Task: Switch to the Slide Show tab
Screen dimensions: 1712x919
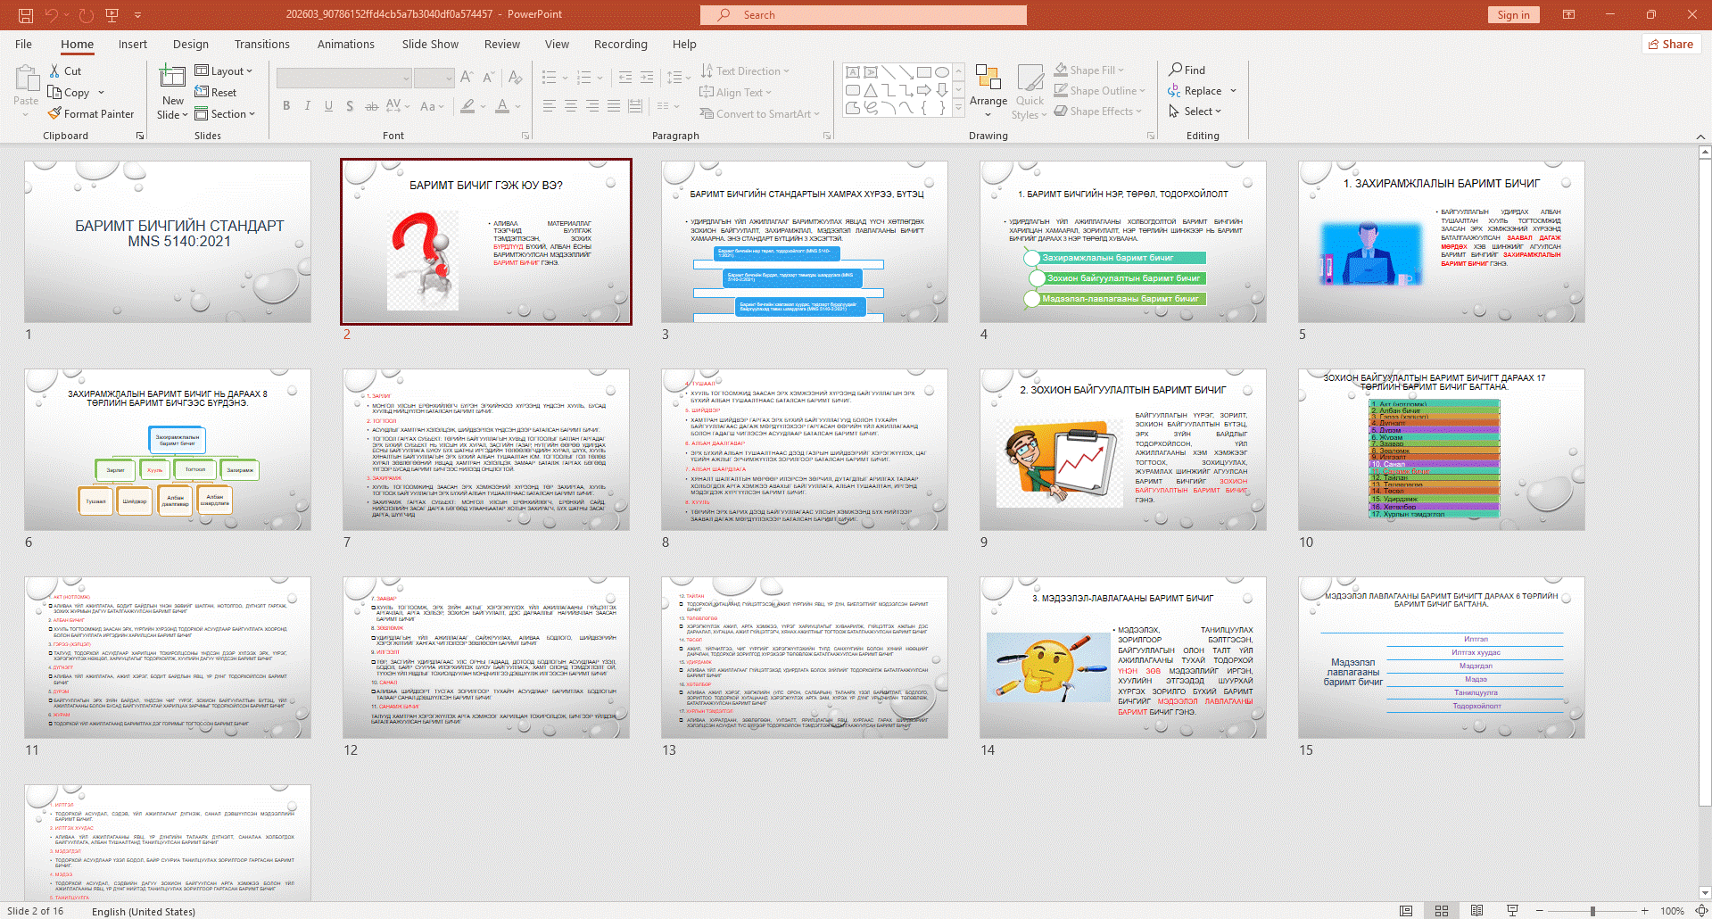Action: (429, 45)
